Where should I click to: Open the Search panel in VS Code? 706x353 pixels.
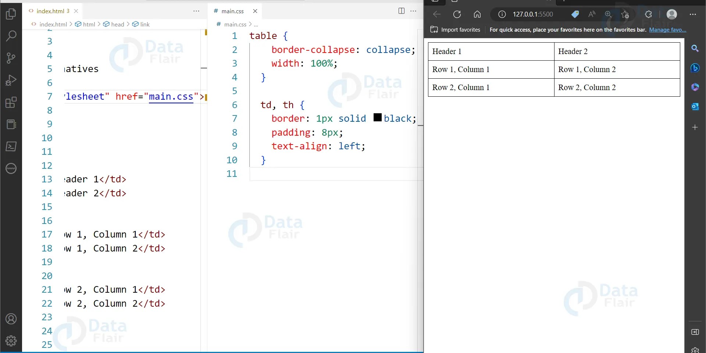pos(11,36)
